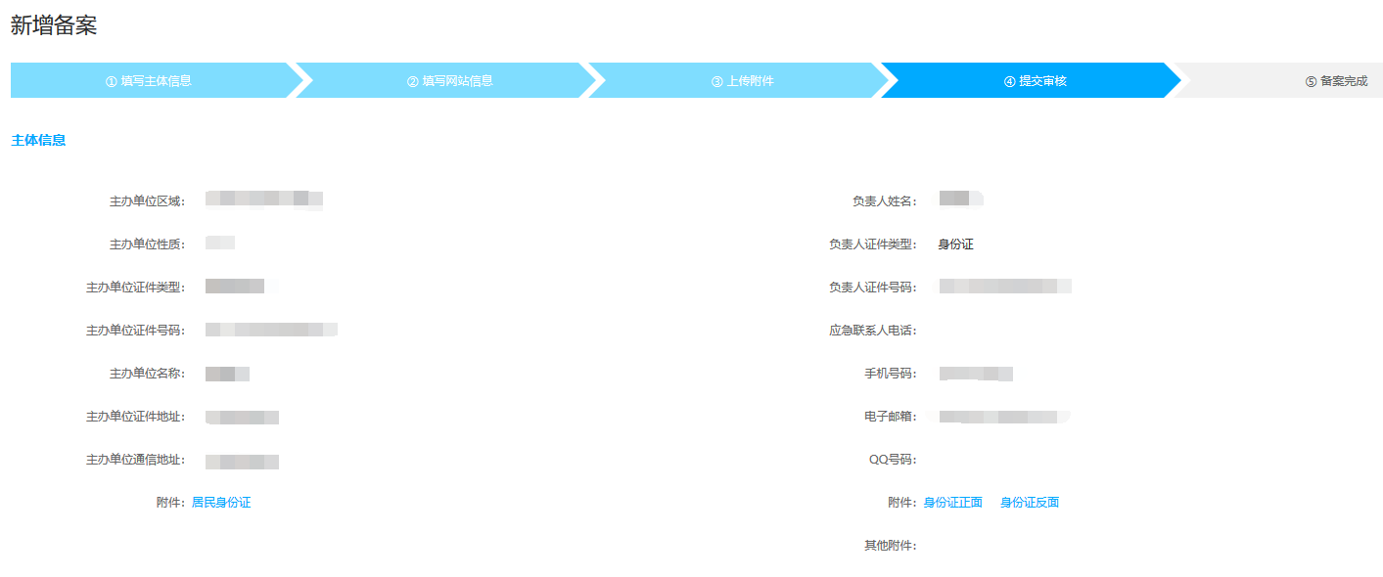Open the 居民身份证 attachment link

[221, 503]
